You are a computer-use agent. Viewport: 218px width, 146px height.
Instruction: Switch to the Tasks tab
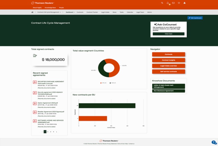[122, 12]
